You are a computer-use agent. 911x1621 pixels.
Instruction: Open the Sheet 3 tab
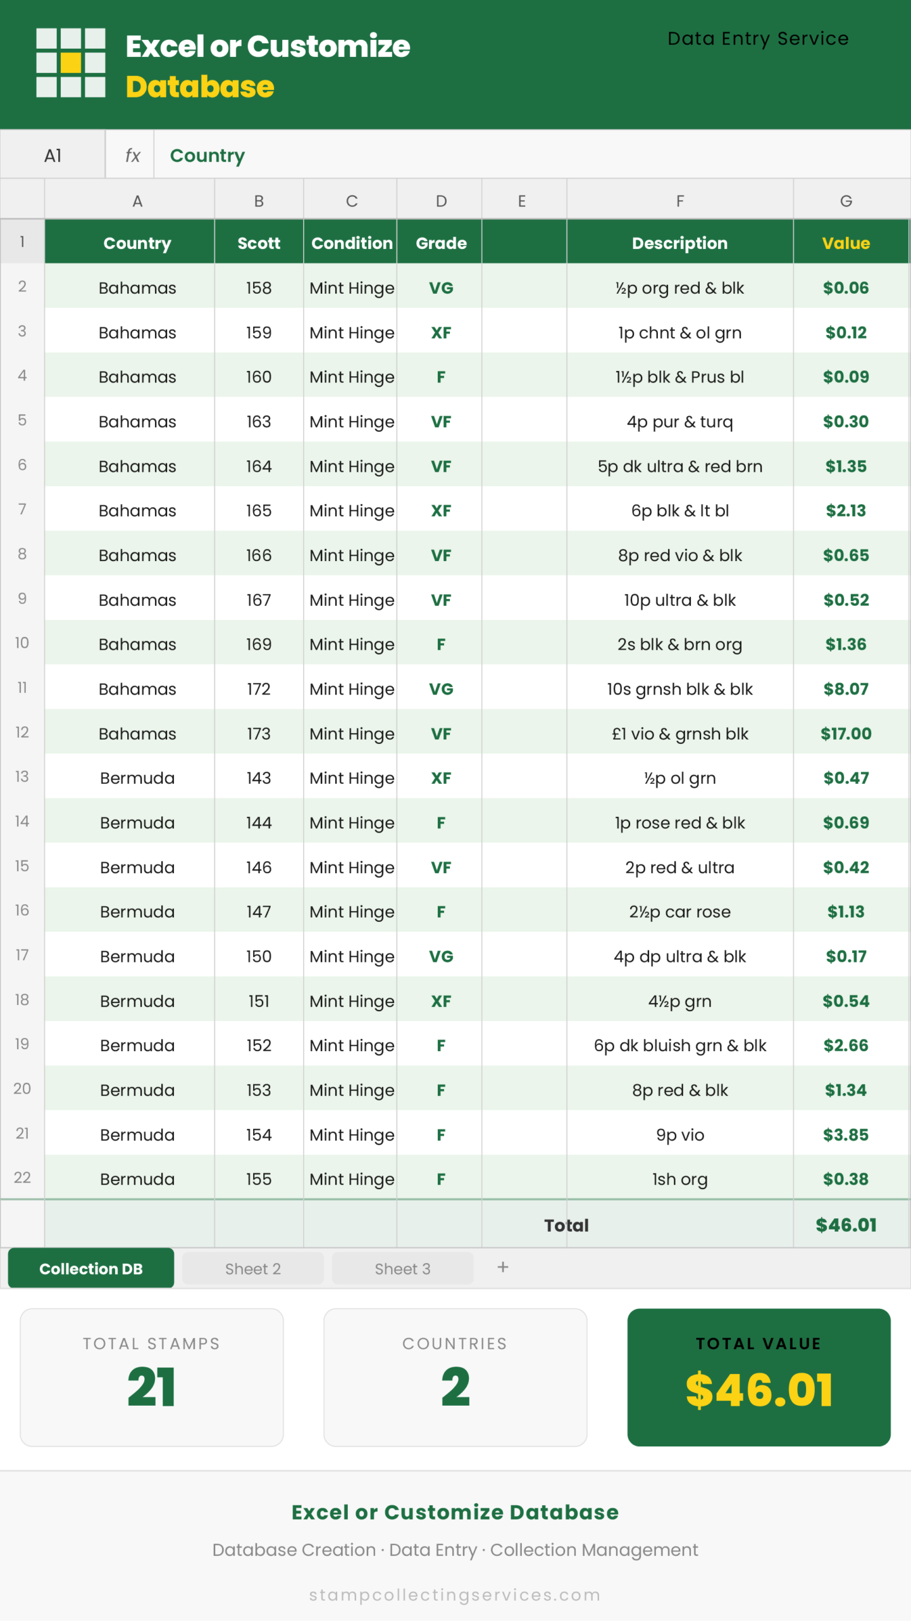point(402,1269)
